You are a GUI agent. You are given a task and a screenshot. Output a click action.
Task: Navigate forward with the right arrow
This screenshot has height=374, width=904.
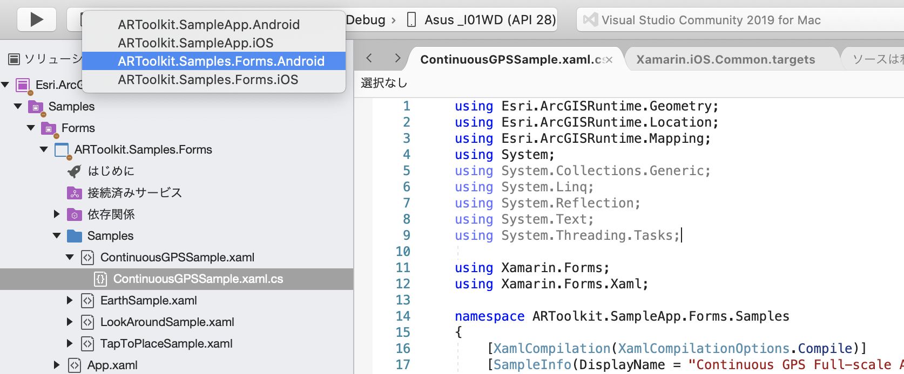397,58
